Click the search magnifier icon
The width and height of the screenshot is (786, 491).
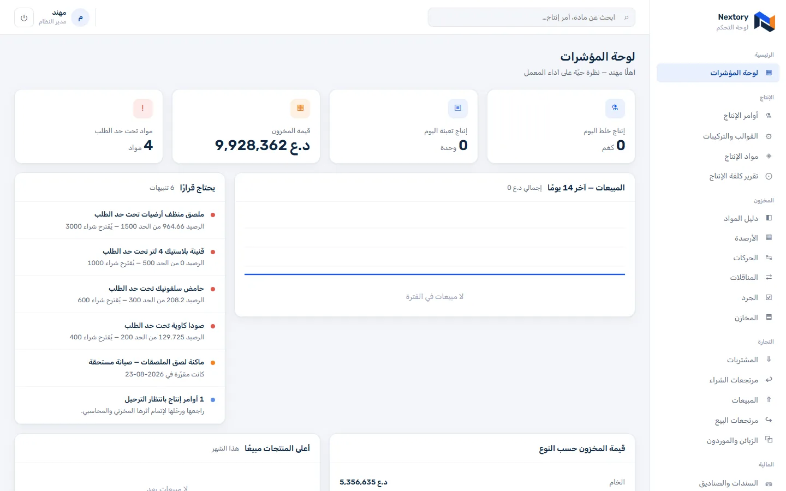[626, 17]
